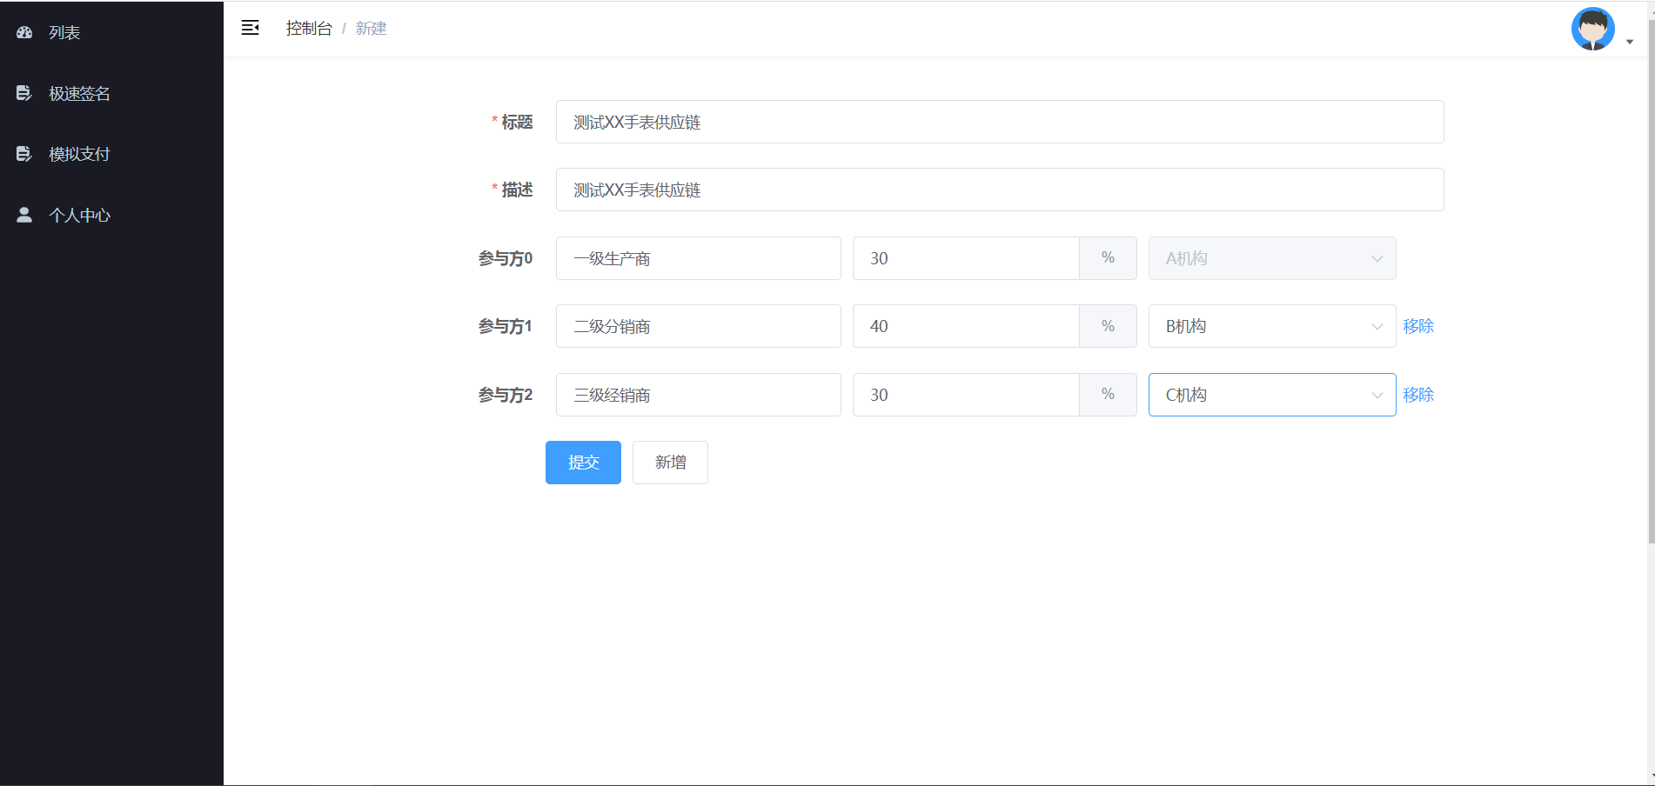Screen dimensions: 1655x786
Task: Collapse the sidebar with the hamburger icon
Action: [250, 28]
